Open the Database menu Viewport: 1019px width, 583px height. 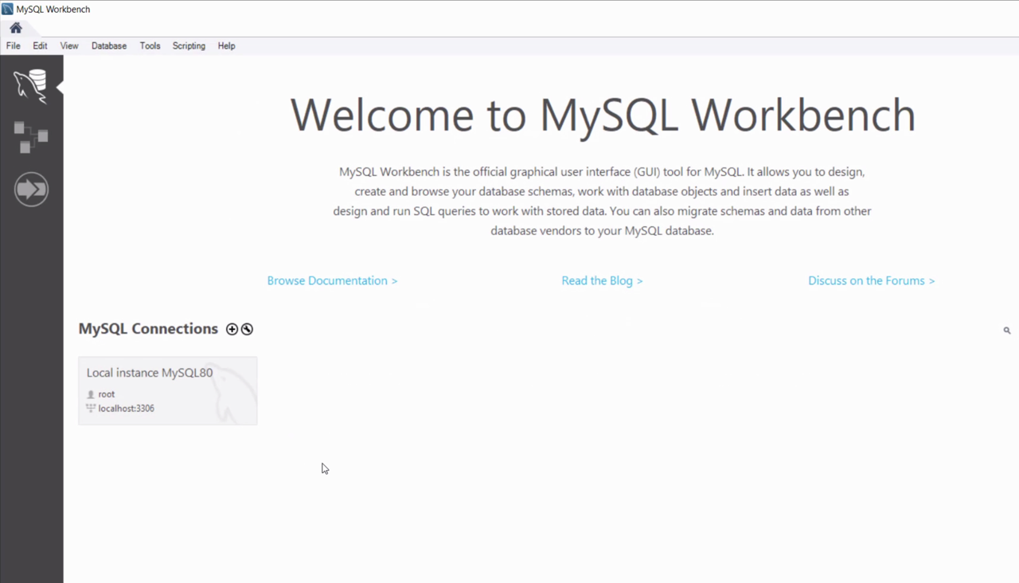[109, 46]
